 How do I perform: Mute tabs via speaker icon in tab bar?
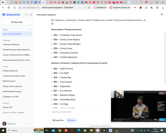point(3,2)
